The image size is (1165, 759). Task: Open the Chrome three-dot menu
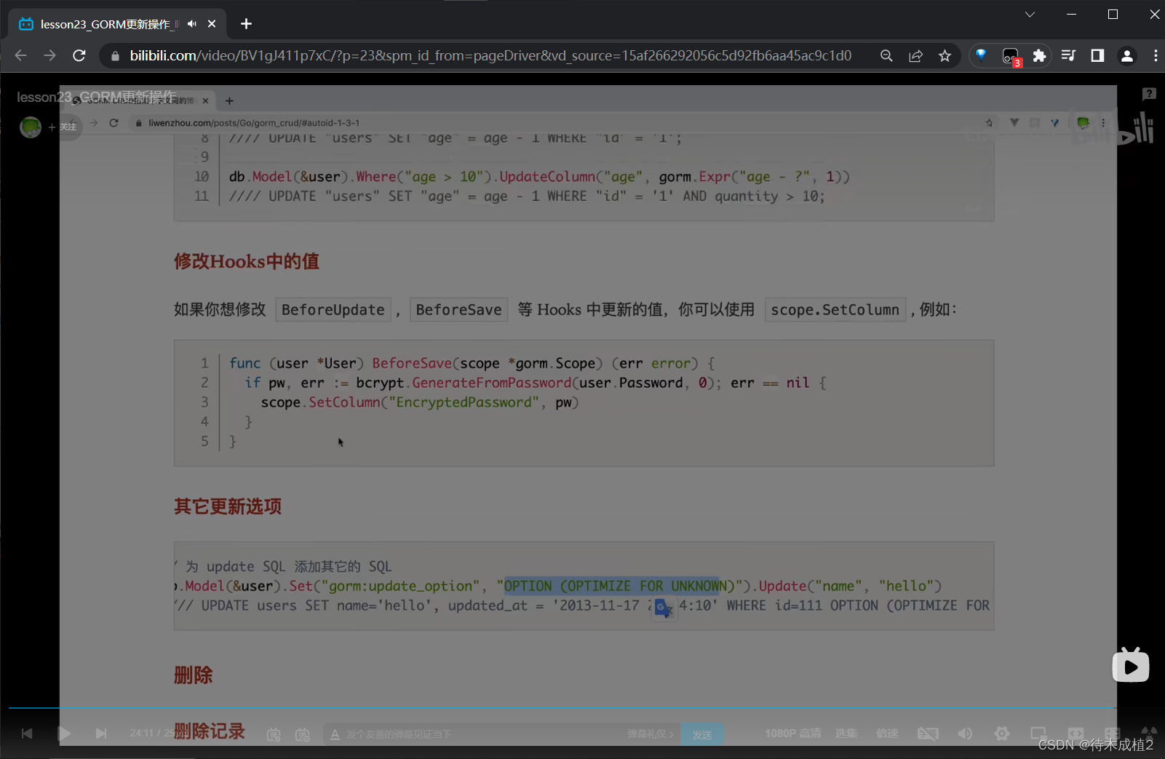[x=1156, y=56]
